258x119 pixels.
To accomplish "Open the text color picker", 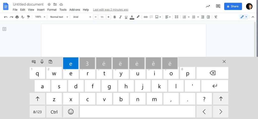I will click(132, 17).
